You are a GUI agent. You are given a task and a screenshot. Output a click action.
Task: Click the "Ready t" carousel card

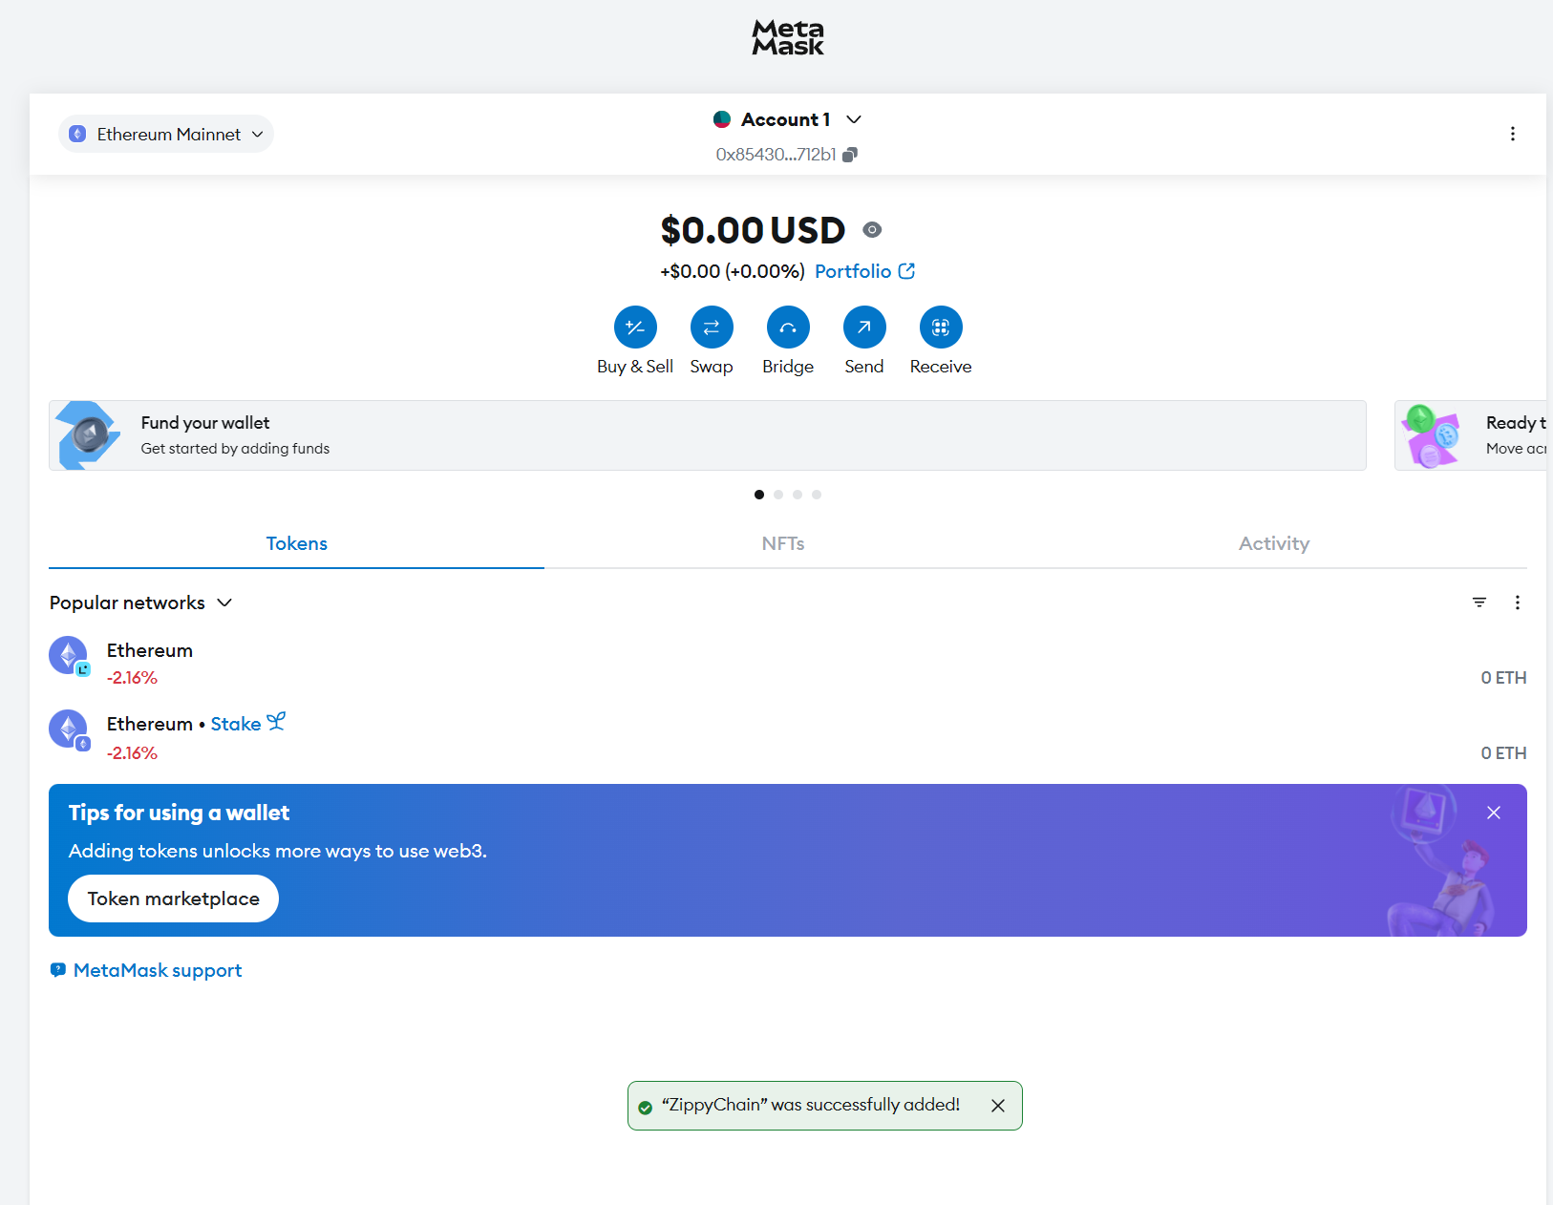[1471, 435]
